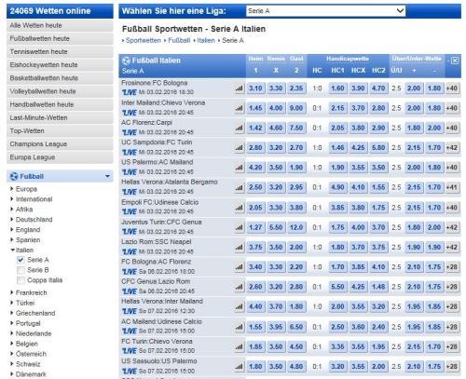Open Champions League menu item

pos(60,144)
